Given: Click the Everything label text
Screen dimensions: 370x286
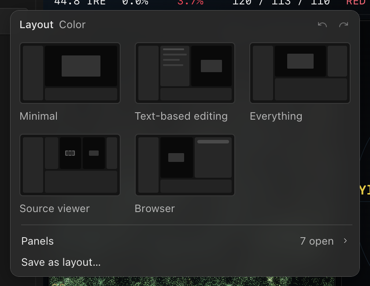Looking at the screenshot, I should 276,116.
